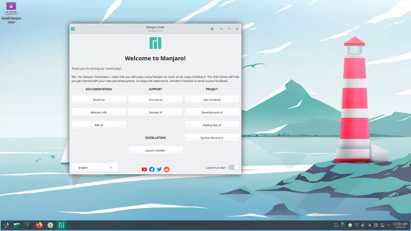Image resolution: width=411 pixels, height=231 pixels.
Task: Click the Read me button
Action: coord(99,100)
